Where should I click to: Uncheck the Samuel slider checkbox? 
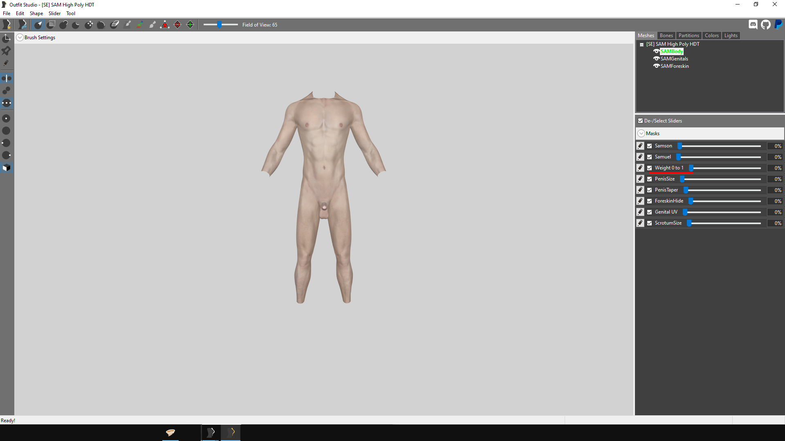click(x=649, y=157)
